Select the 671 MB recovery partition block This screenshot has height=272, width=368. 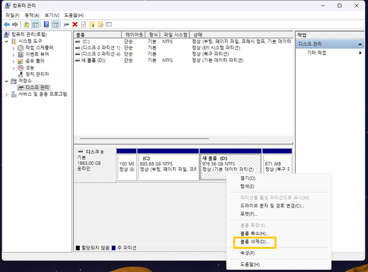click(x=277, y=161)
